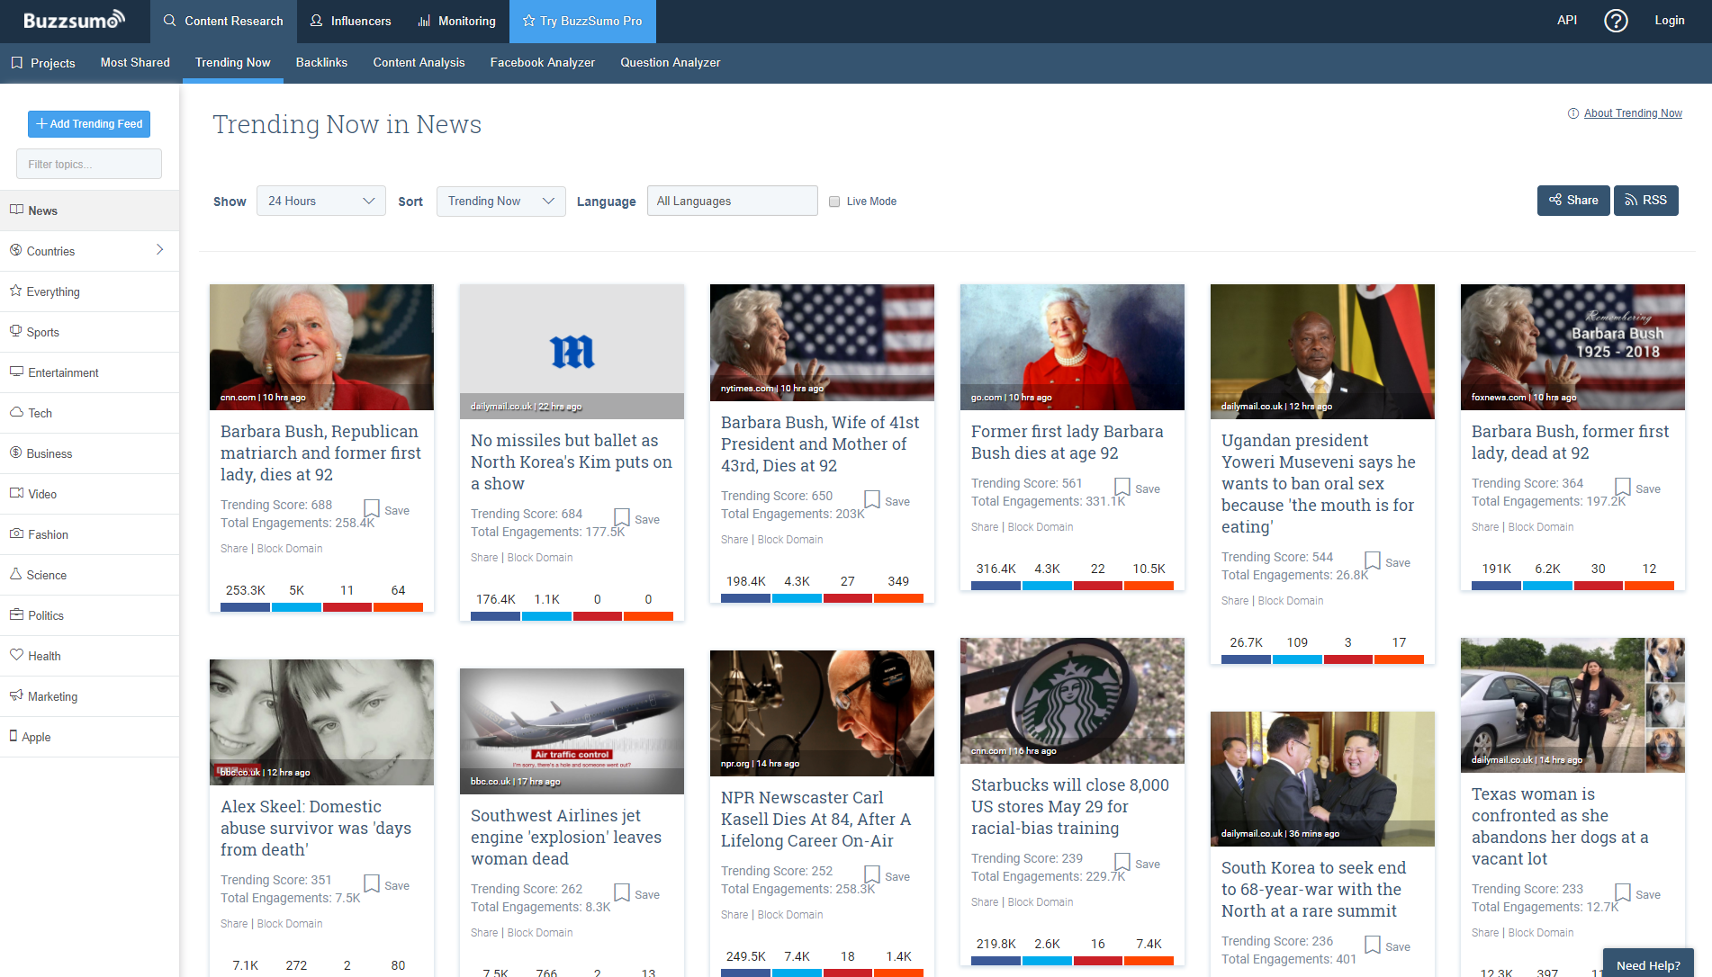1712x977 pixels.
Task: Click Save bookmark on North Korea ballet card
Action: (622, 518)
